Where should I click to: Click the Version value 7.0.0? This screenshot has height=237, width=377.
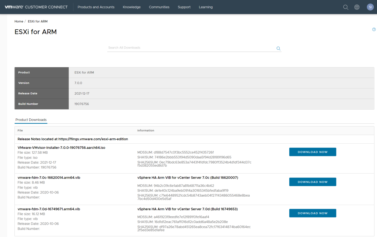click(78, 83)
